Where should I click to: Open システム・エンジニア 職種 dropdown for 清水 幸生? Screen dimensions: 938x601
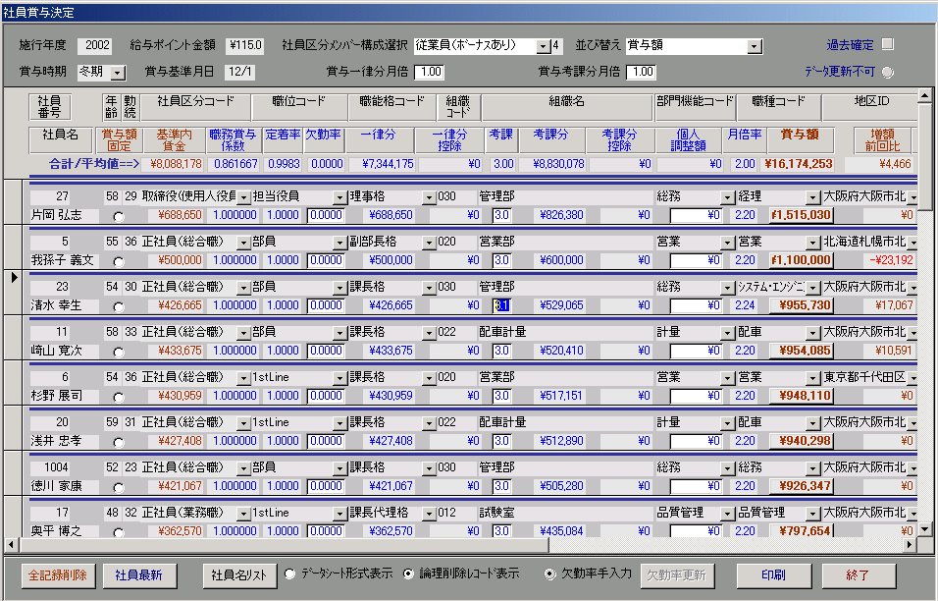tap(812, 288)
